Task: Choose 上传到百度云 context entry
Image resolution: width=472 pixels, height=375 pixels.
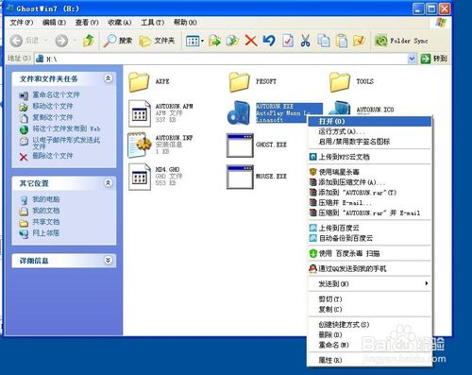Action: tap(369, 228)
